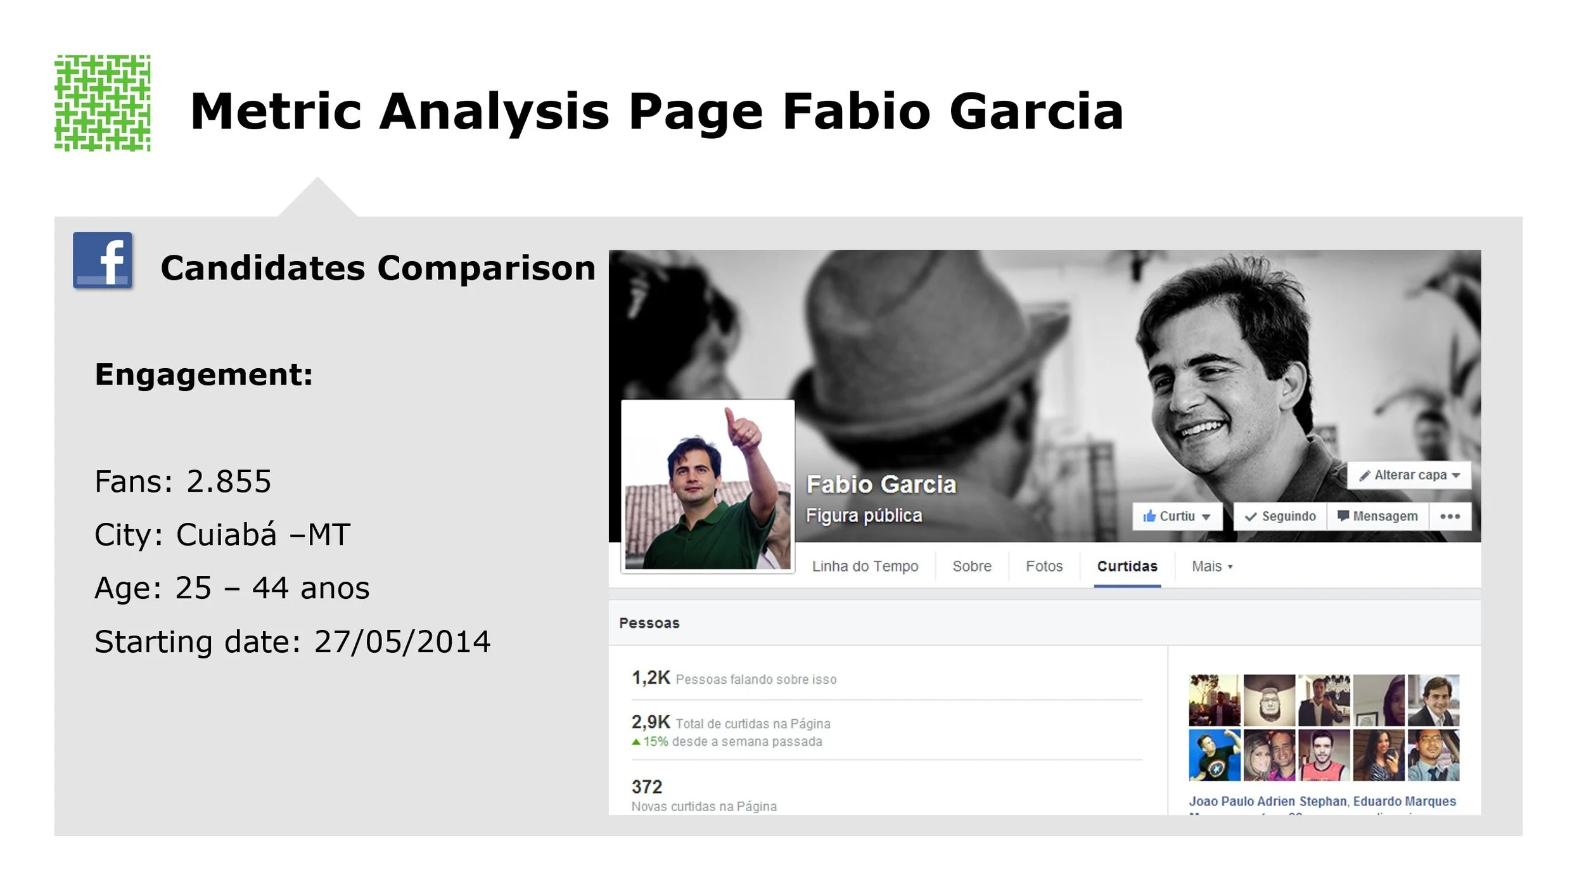Click the Facebook logo icon
This screenshot has height=891, width=1584.
click(103, 260)
